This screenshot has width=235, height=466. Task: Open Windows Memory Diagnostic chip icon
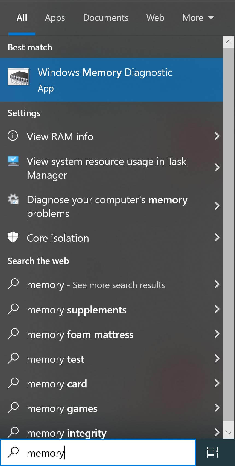point(18,77)
